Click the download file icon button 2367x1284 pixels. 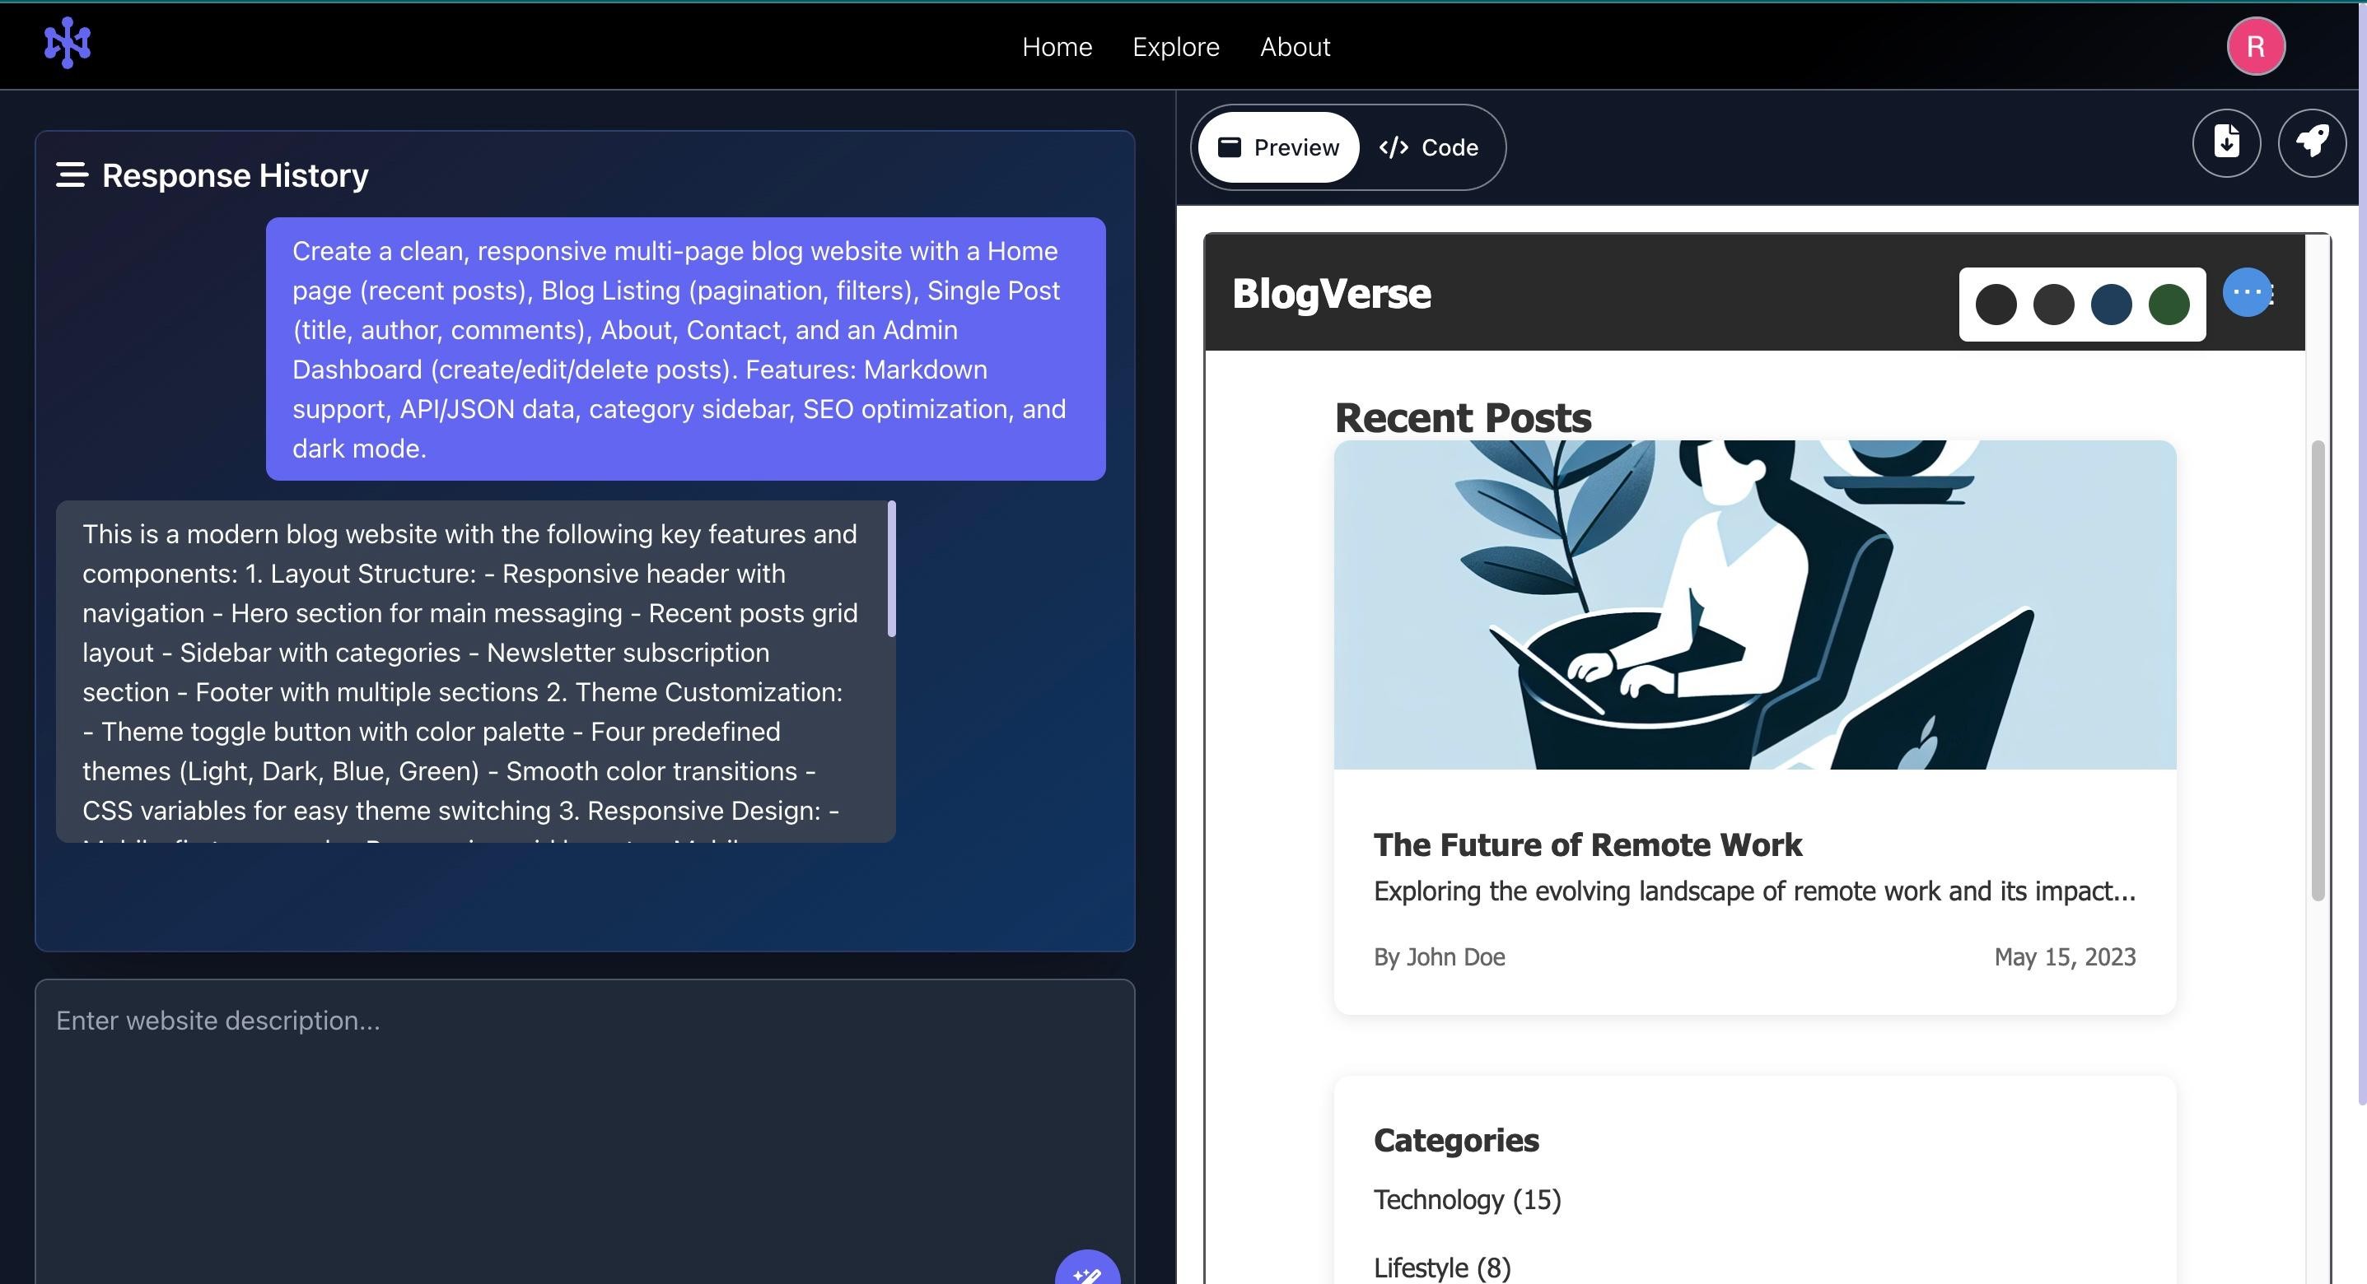click(x=2225, y=142)
